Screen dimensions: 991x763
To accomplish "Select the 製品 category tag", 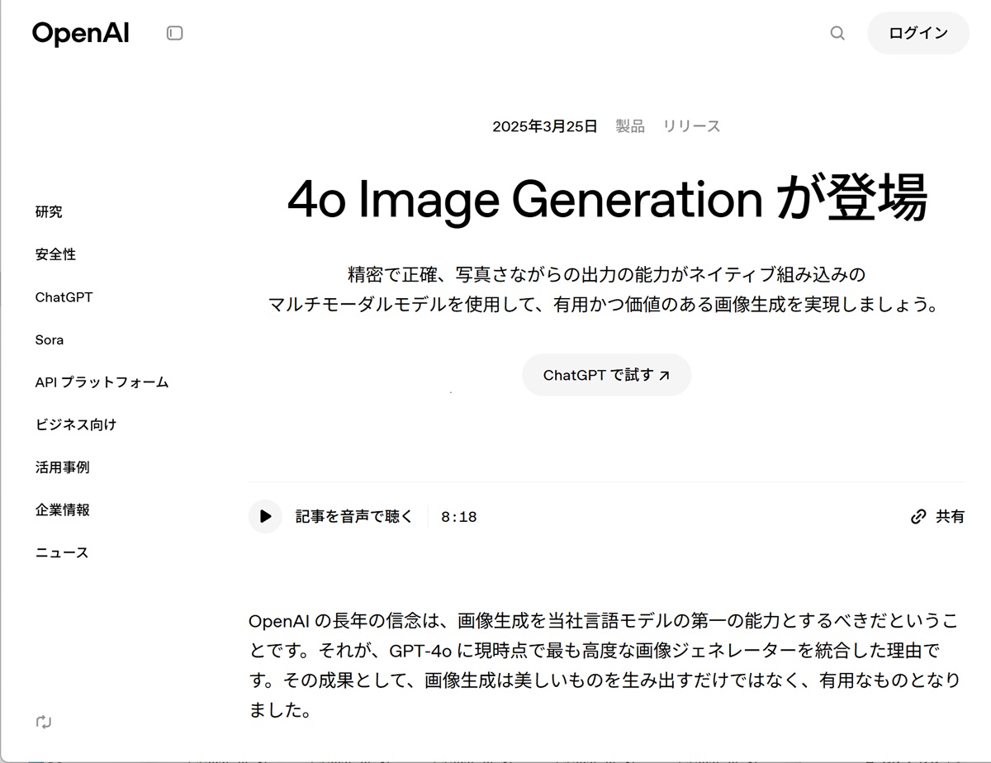I will pos(628,126).
